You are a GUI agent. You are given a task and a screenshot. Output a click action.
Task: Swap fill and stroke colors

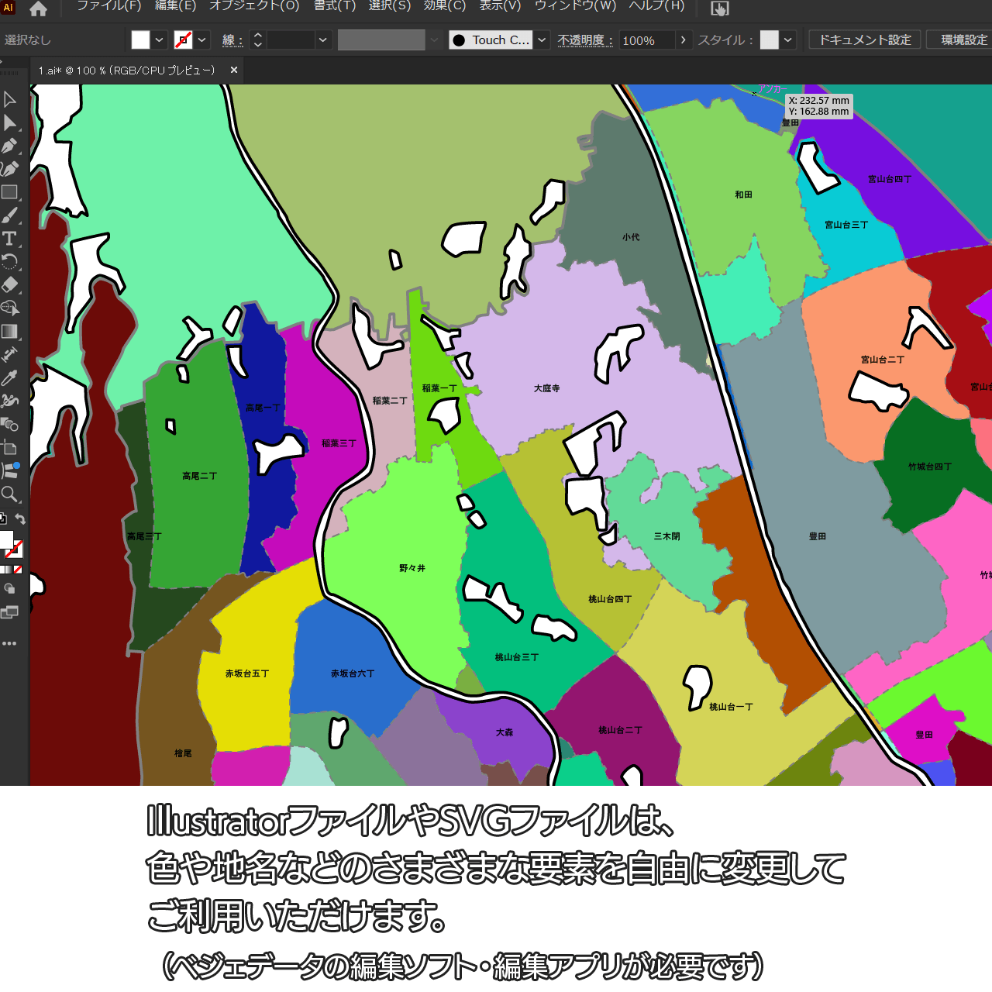pos(21,519)
